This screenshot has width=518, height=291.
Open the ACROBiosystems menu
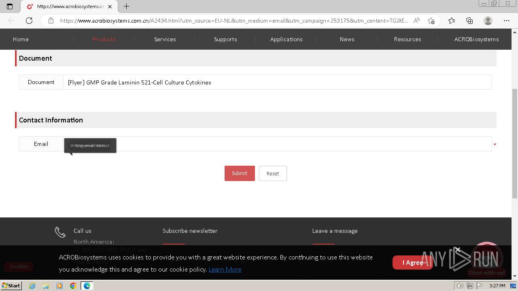coord(476,39)
